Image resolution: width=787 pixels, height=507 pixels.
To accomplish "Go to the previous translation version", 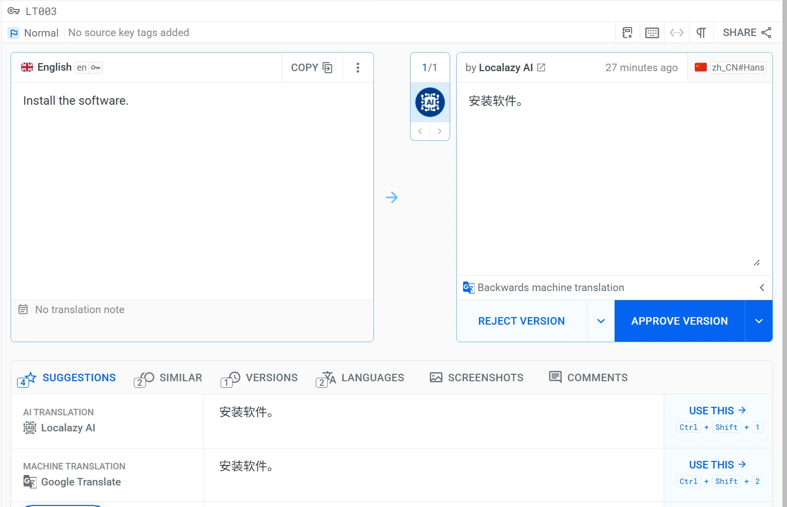I will (x=420, y=131).
